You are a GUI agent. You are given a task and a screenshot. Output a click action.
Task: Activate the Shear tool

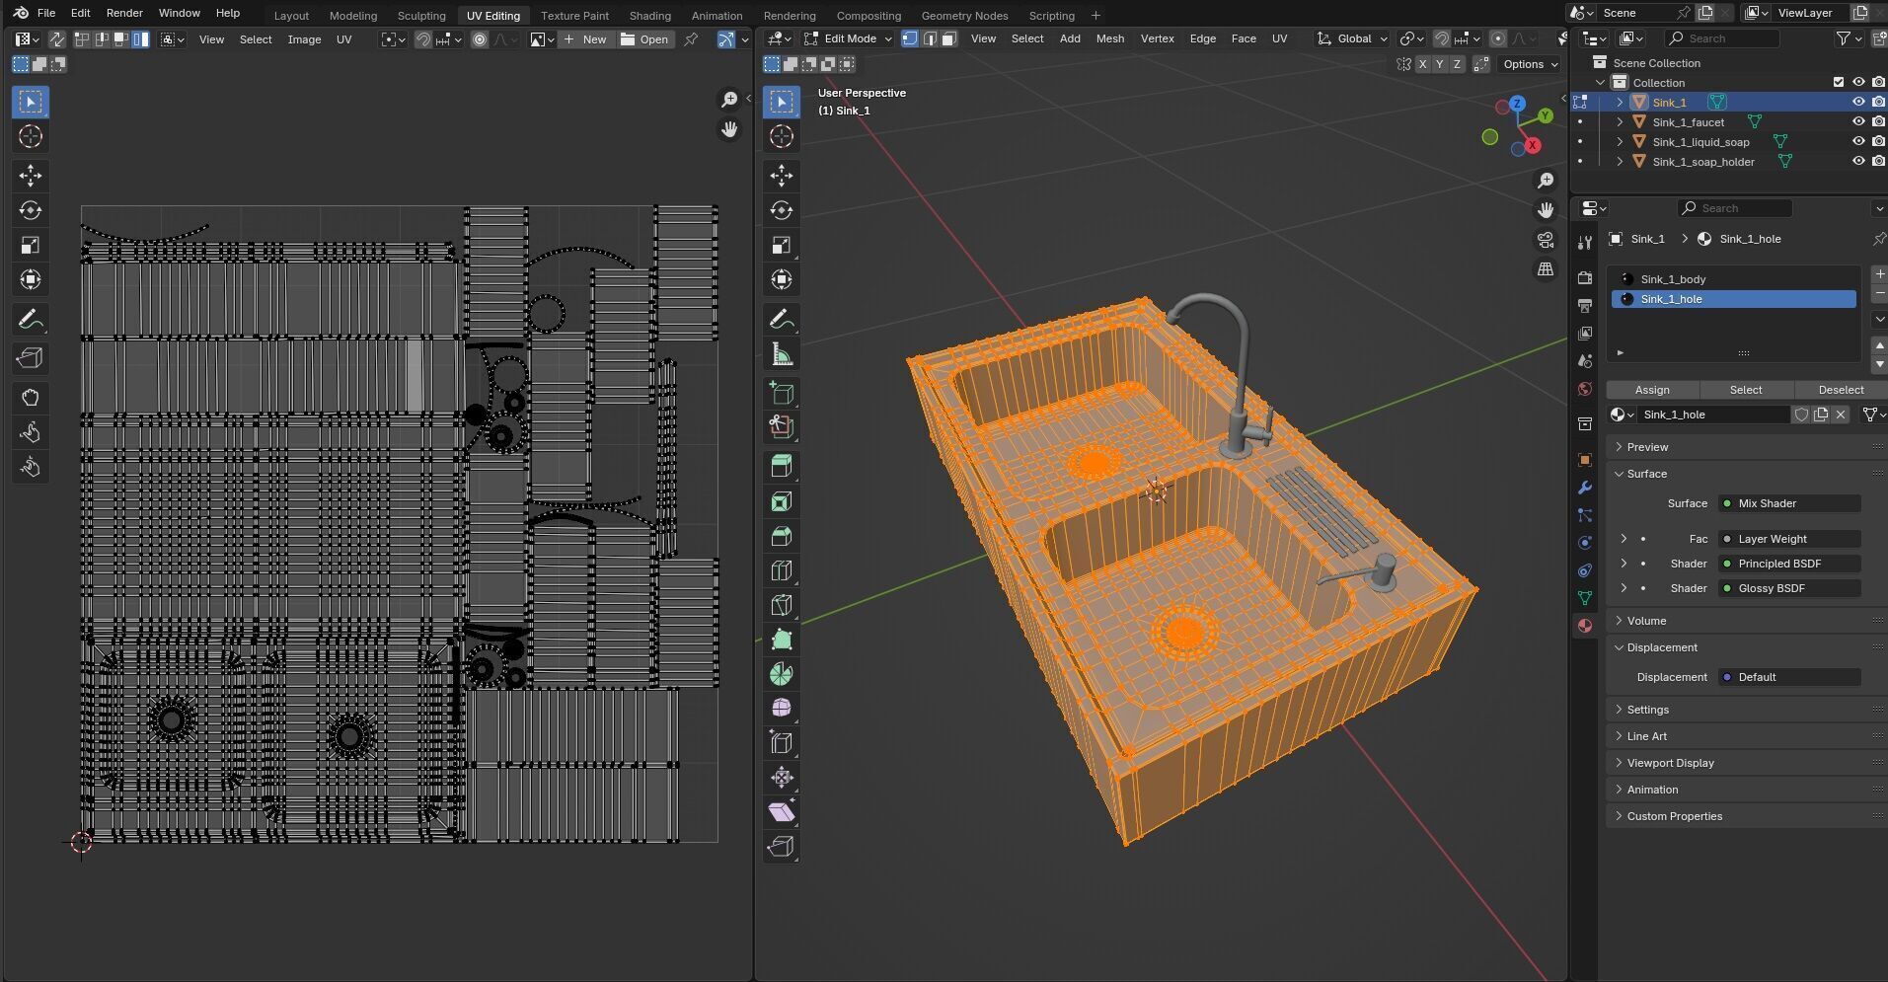click(782, 812)
